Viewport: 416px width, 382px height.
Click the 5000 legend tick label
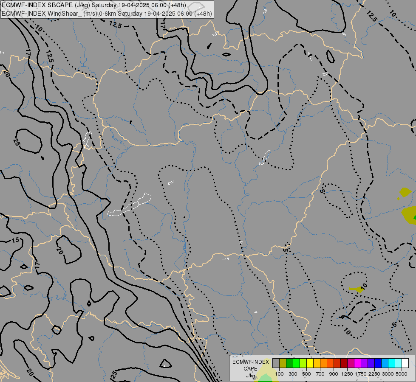[x=402, y=374]
